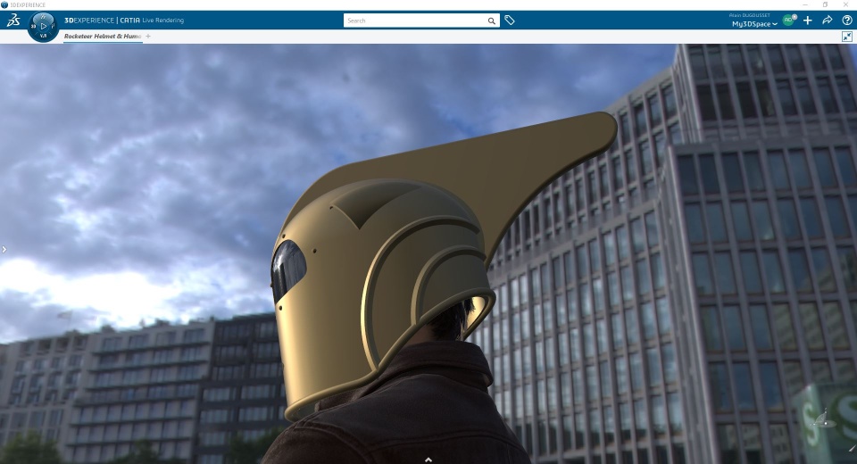Click the compass play button
Image resolution: width=857 pixels, height=464 pixels.
point(44,26)
